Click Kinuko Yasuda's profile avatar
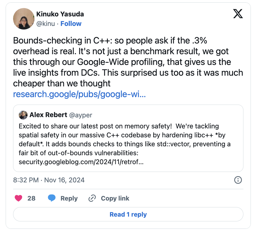Image resolution: width=255 pixels, height=233 pixels. coord(24,19)
